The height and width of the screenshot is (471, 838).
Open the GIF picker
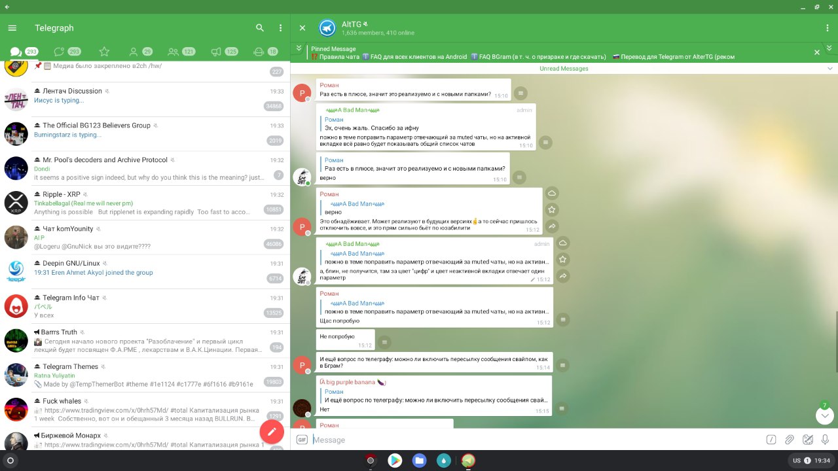click(x=302, y=440)
